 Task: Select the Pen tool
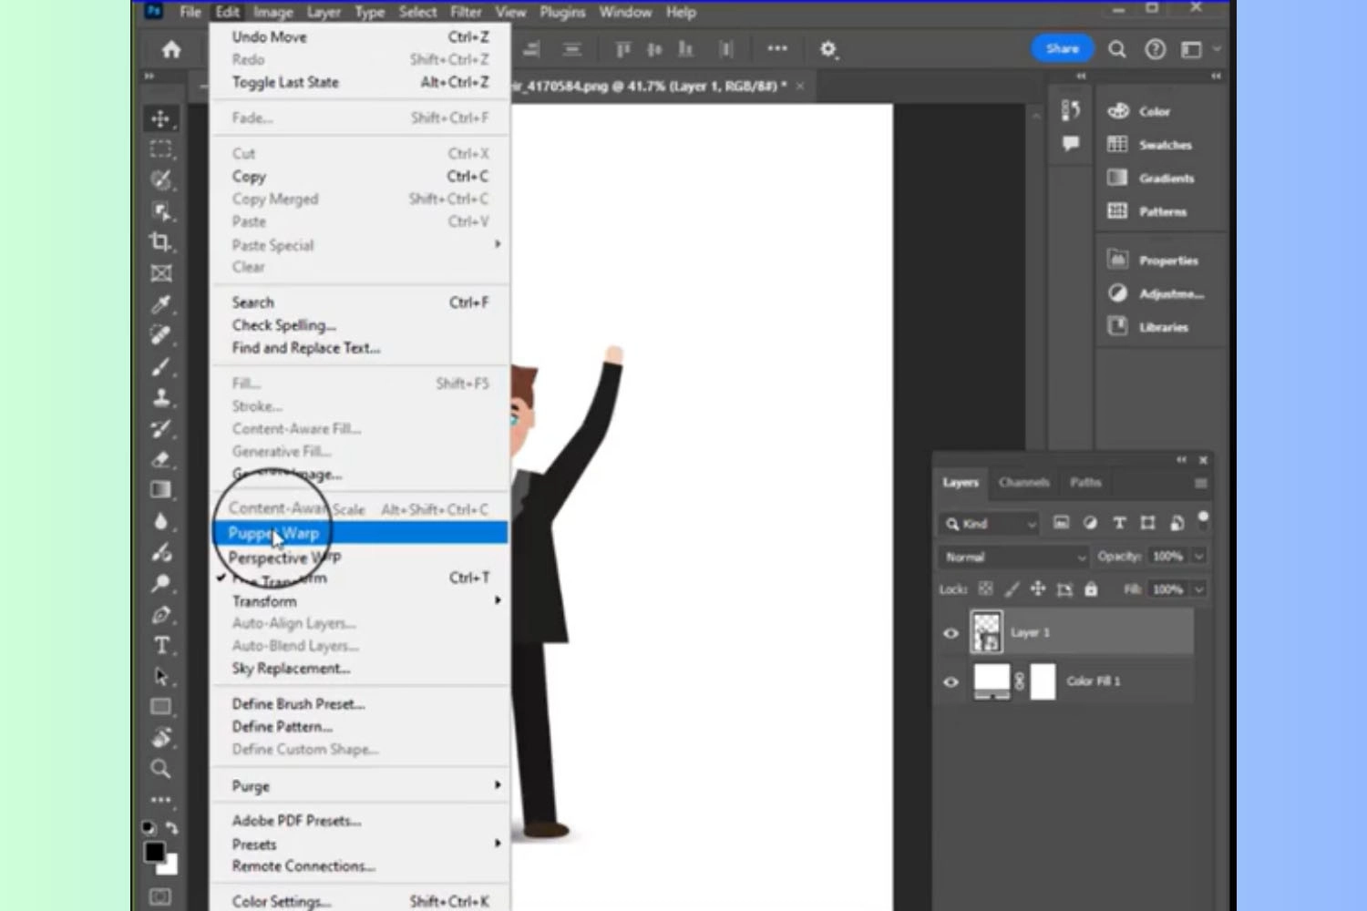tap(161, 615)
